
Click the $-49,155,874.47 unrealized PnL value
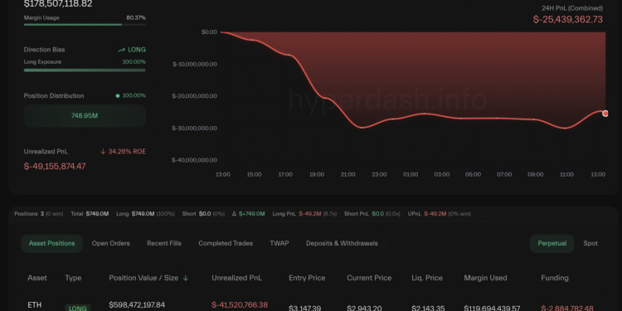pos(55,166)
